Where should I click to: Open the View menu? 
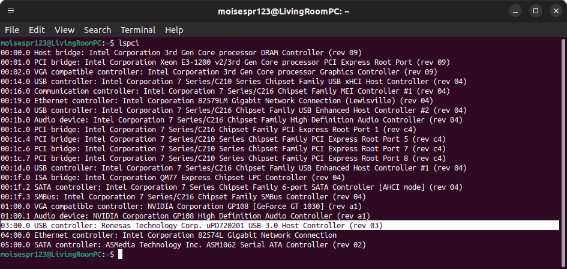(64, 29)
